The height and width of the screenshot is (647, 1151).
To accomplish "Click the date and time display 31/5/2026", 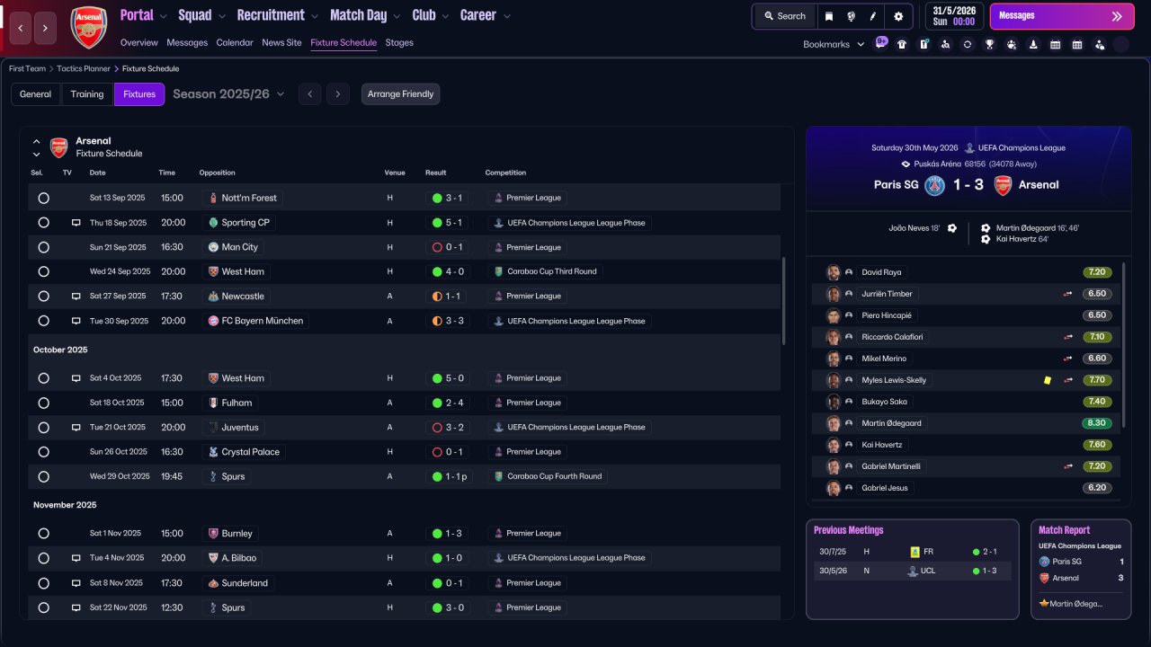I will tap(954, 16).
